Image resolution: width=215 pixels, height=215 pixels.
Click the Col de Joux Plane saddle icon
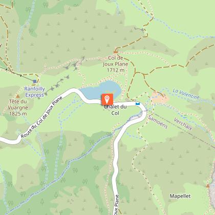[116, 52]
